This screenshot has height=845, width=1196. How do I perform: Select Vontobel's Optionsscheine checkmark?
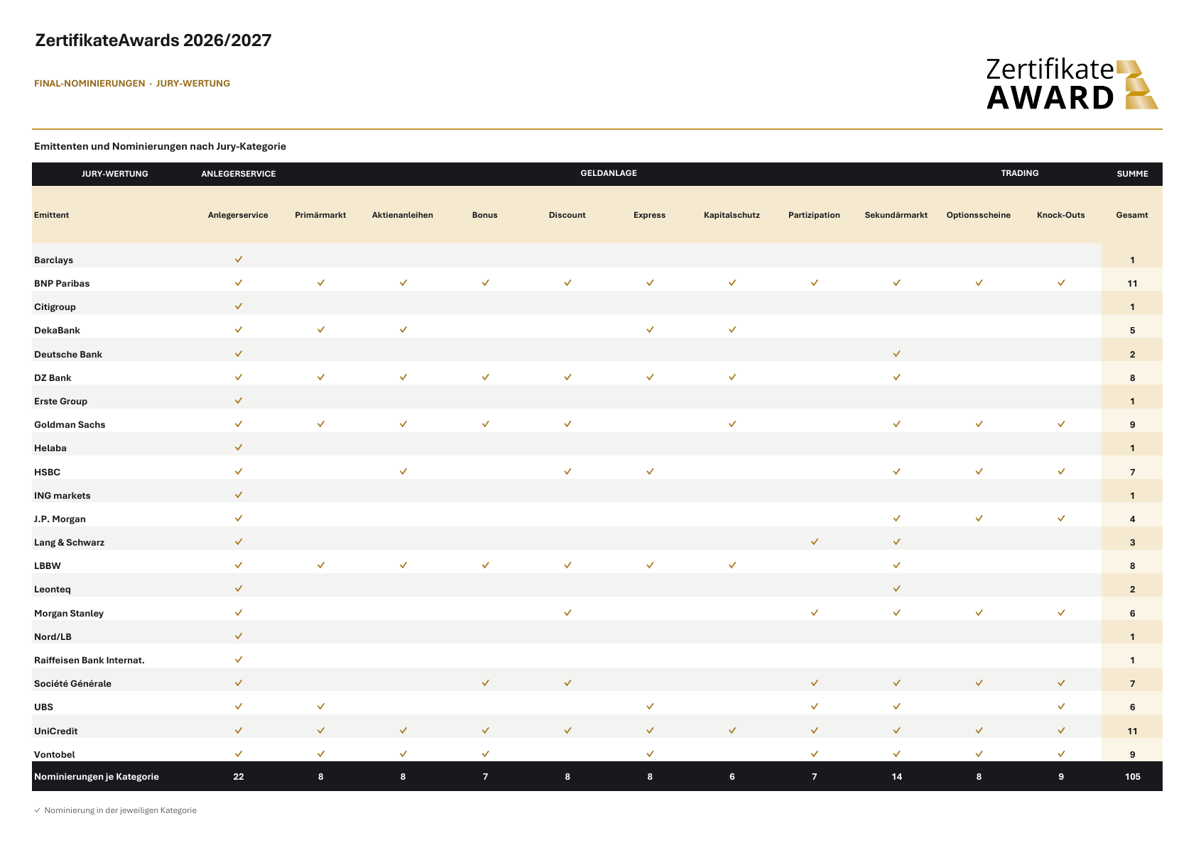tap(979, 754)
